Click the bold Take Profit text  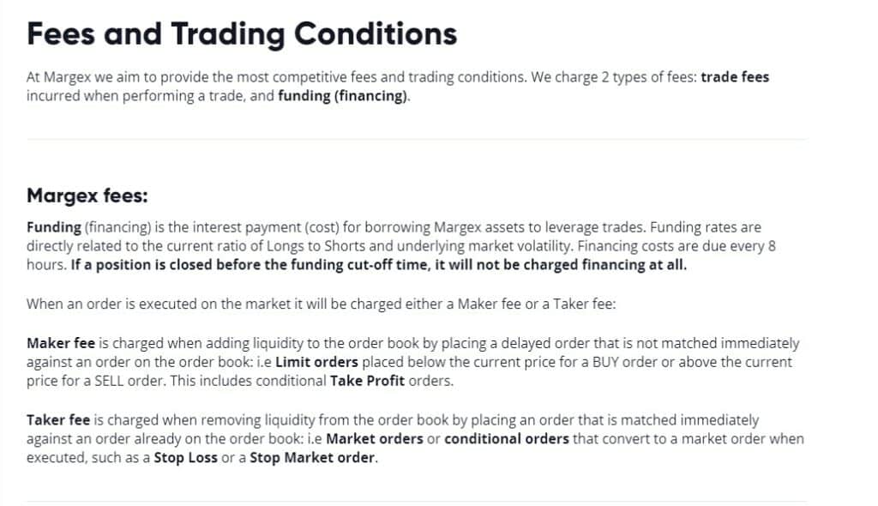point(367,381)
